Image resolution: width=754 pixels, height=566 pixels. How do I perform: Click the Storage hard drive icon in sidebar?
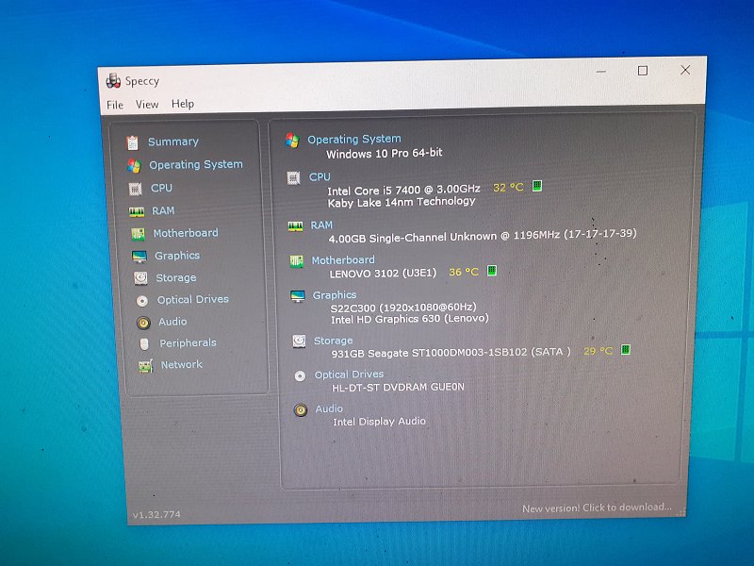(140, 278)
